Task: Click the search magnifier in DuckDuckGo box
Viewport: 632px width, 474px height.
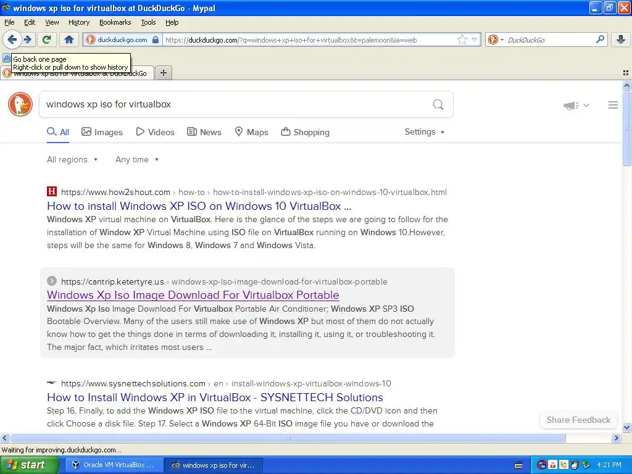Action: pyautogui.click(x=438, y=104)
